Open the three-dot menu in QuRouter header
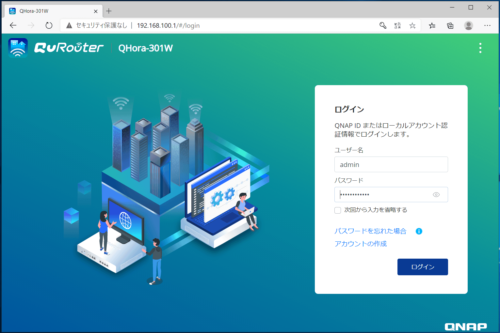This screenshot has width=500, height=333. [480, 48]
